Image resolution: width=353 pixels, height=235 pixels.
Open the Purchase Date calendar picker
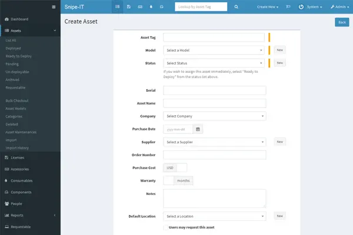pyautogui.click(x=198, y=129)
